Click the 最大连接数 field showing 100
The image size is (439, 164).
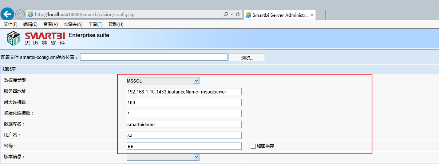tap(184, 103)
